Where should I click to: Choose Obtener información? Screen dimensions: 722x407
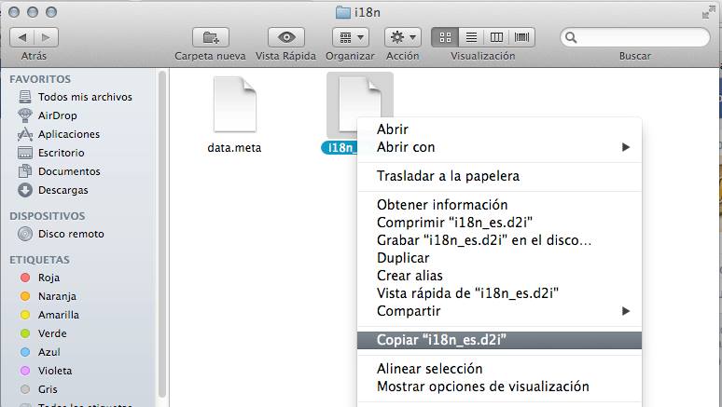(499, 205)
